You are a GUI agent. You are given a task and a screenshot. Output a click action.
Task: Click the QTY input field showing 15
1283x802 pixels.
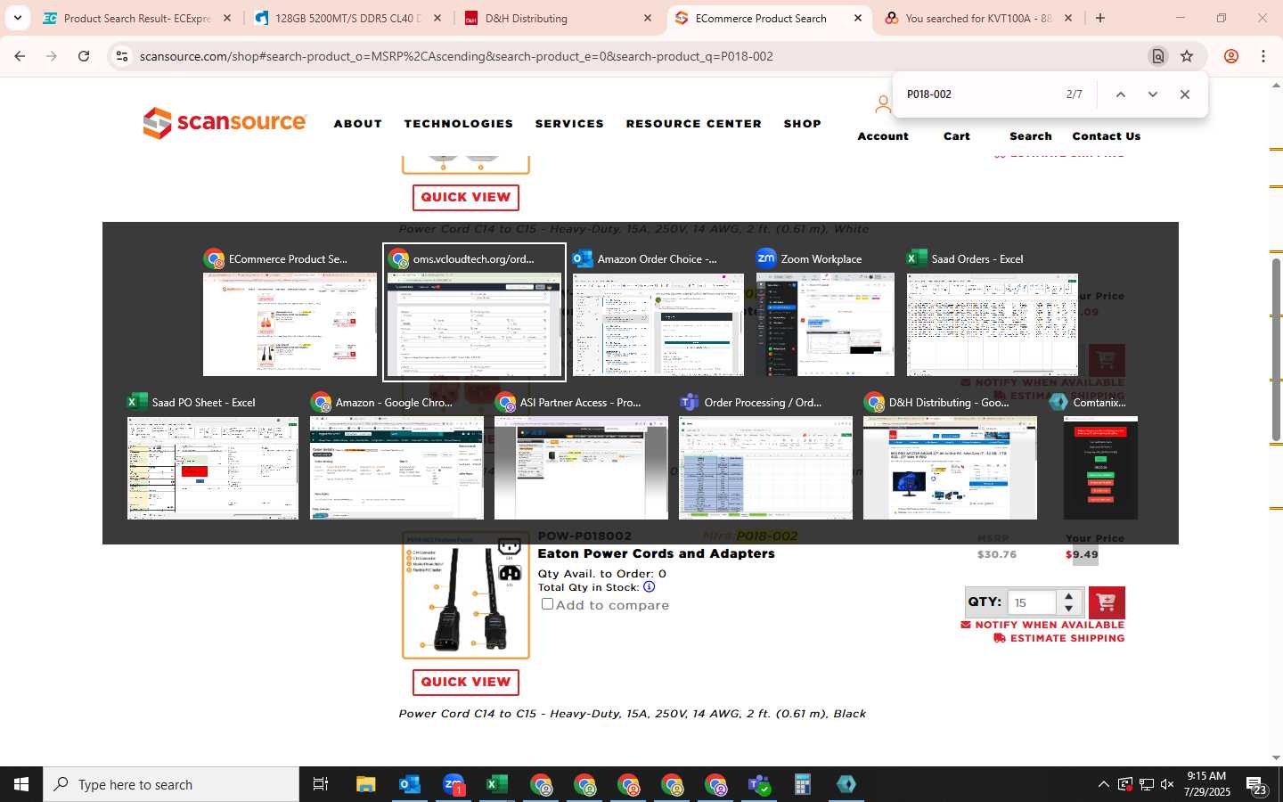(1032, 602)
